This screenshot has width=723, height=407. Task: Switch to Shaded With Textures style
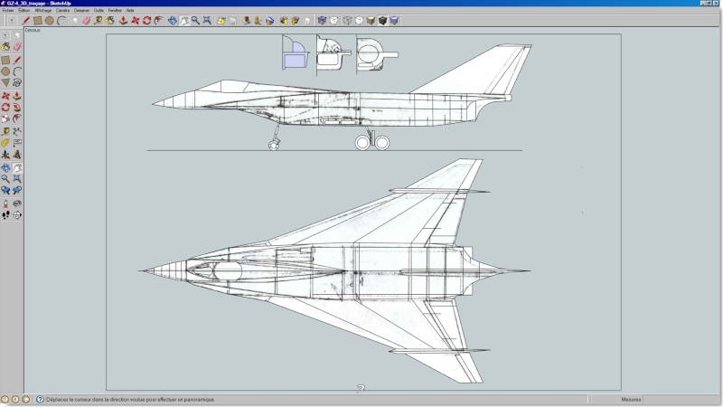(x=382, y=20)
